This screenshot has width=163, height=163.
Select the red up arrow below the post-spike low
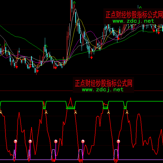click(91, 57)
